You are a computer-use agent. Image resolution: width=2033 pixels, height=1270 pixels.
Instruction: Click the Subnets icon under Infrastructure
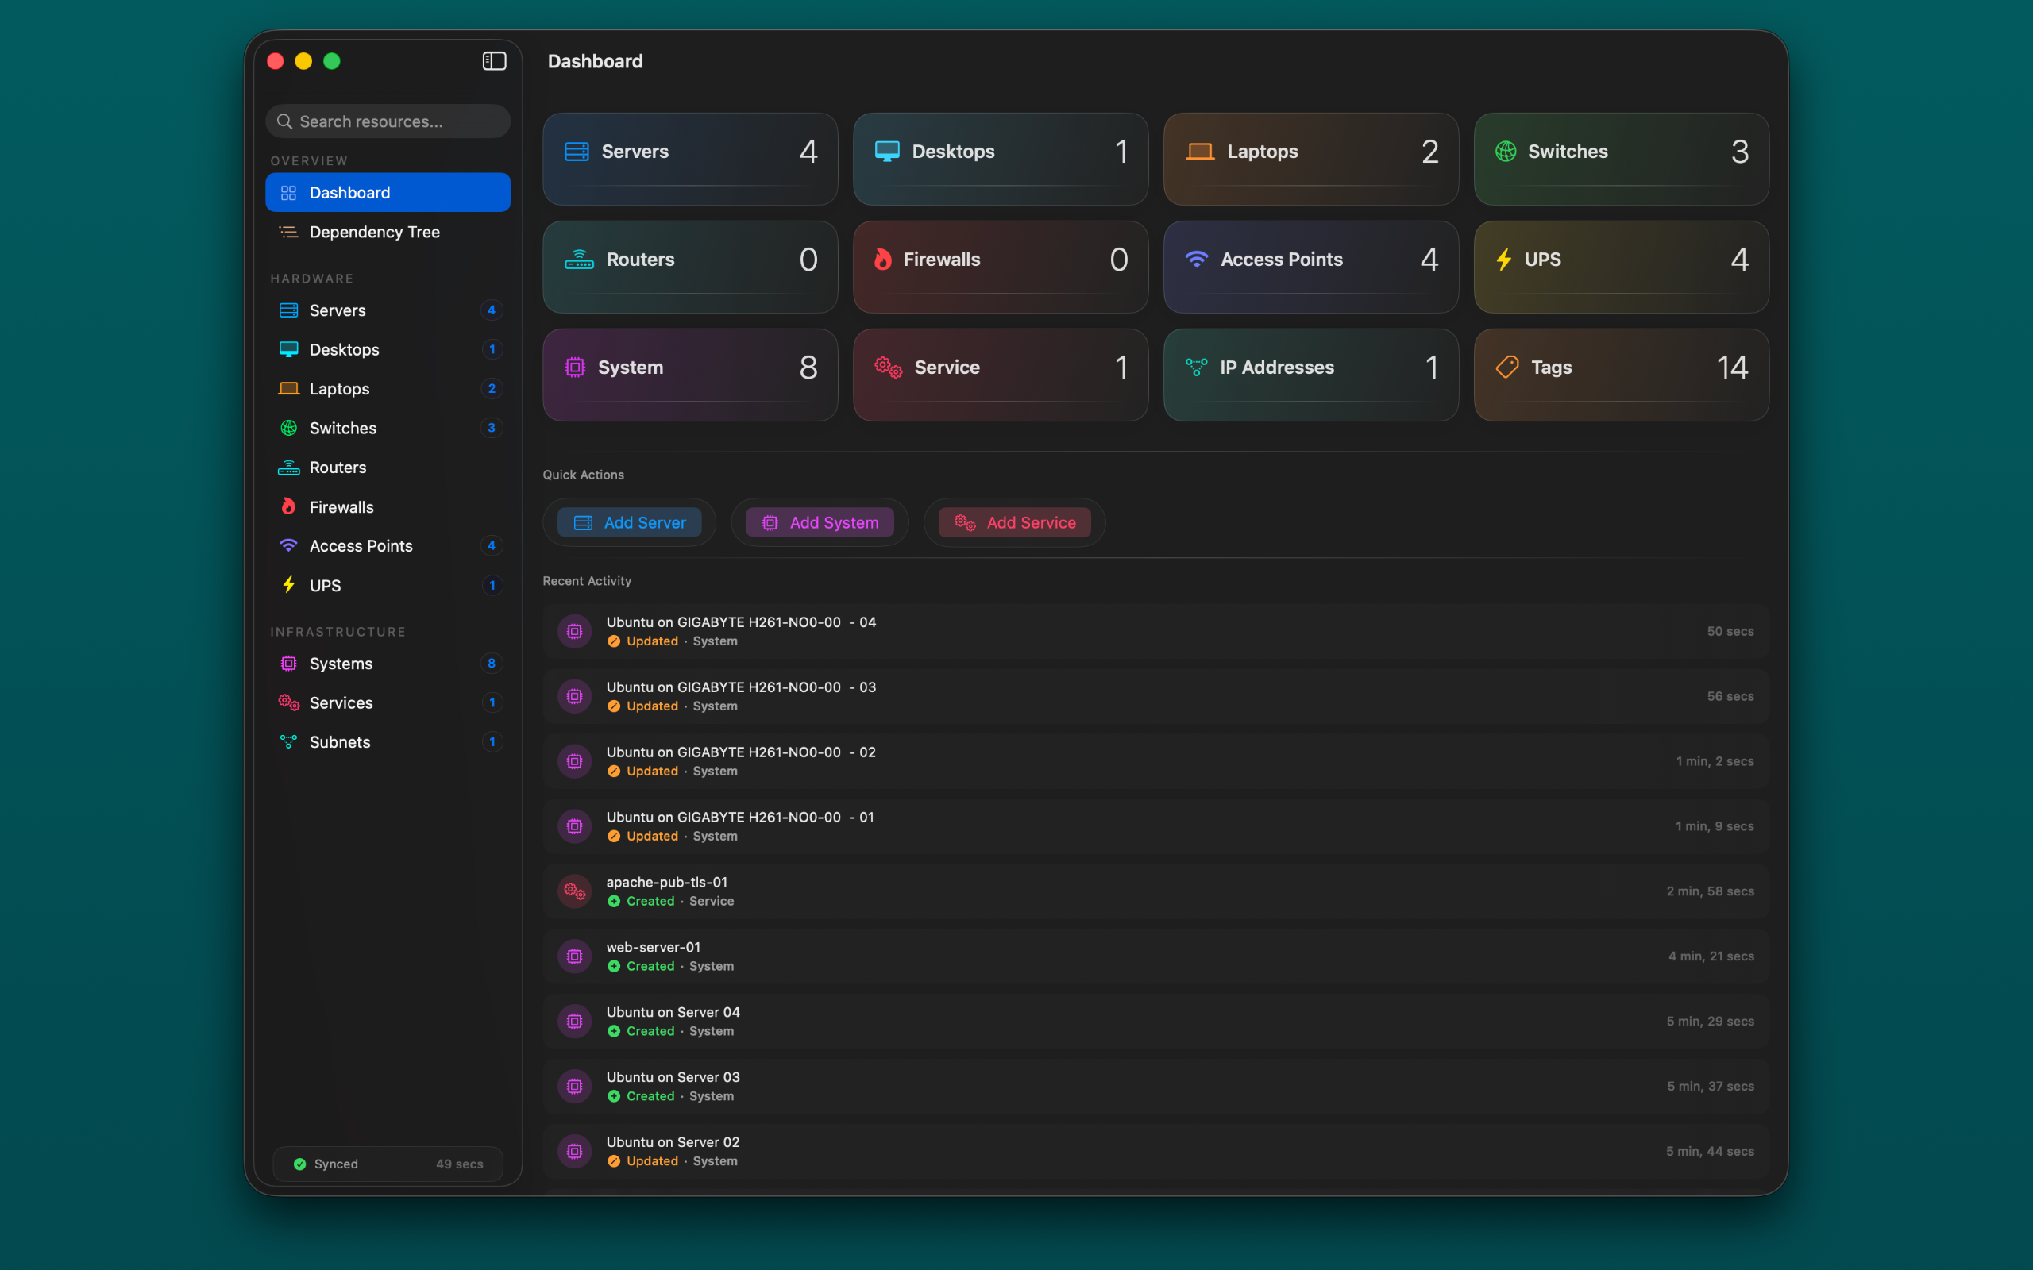[289, 741]
